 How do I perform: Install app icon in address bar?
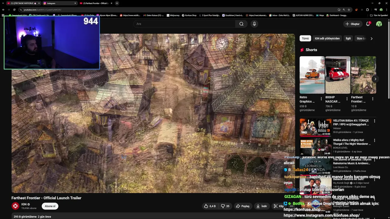[x=339, y=9]
